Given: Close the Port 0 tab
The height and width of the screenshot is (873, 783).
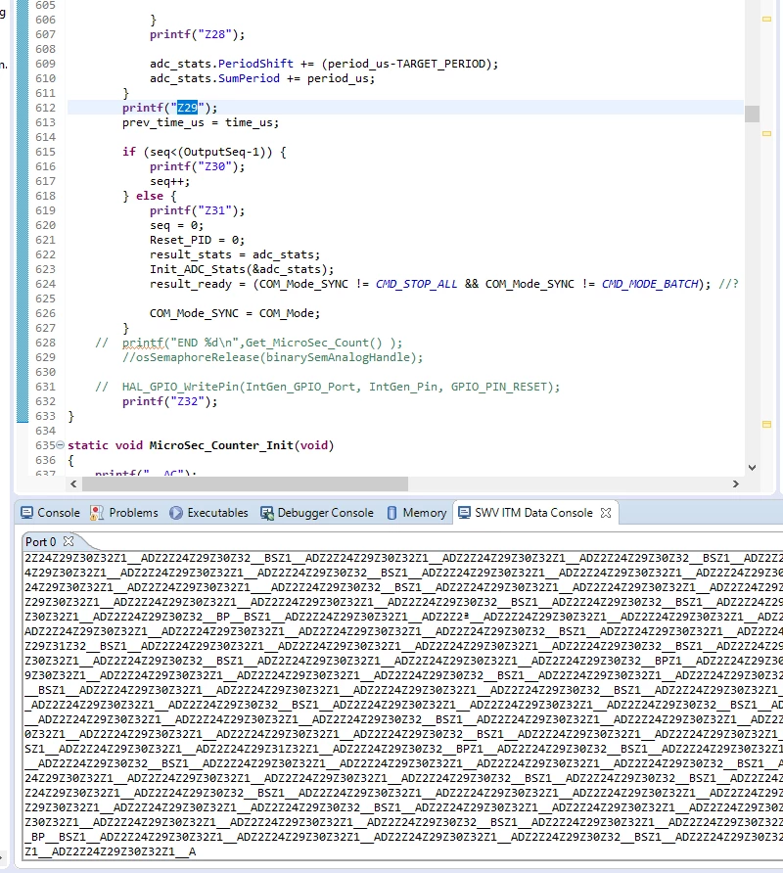Looking at the screenshot, I should coord(69,541).
